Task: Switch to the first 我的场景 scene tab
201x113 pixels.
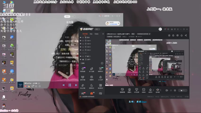Action: pos(85,34)
